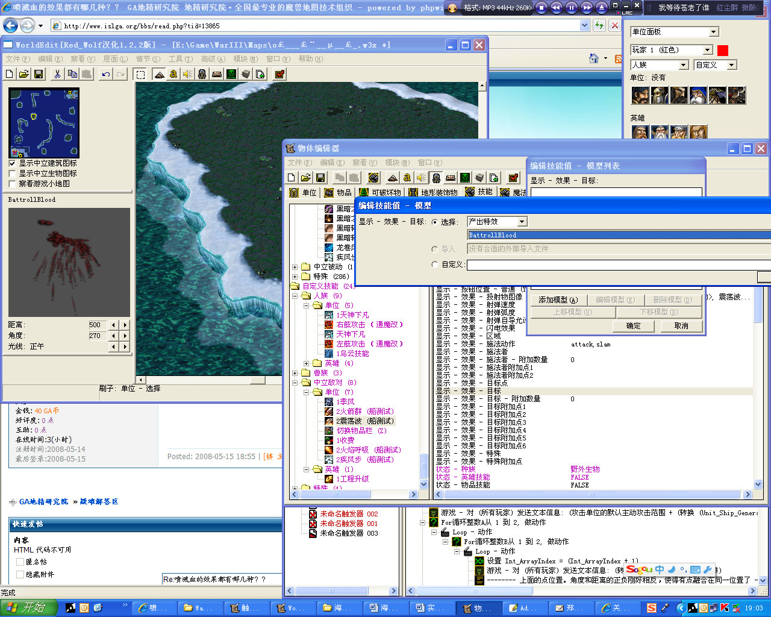Screen dimensions: 771x617
Task: Open 文件(F) menu in WorldEdit
Action: (x=17, y=59)
